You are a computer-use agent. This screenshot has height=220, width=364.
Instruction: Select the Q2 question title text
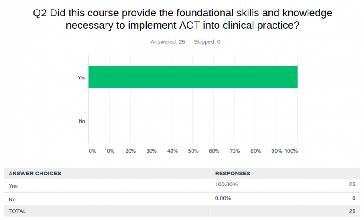click(182, 19)
